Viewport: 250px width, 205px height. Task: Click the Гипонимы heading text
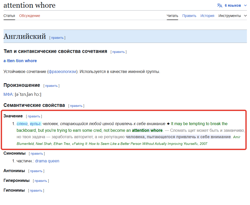pyautogui.click(x=14, y=190)
